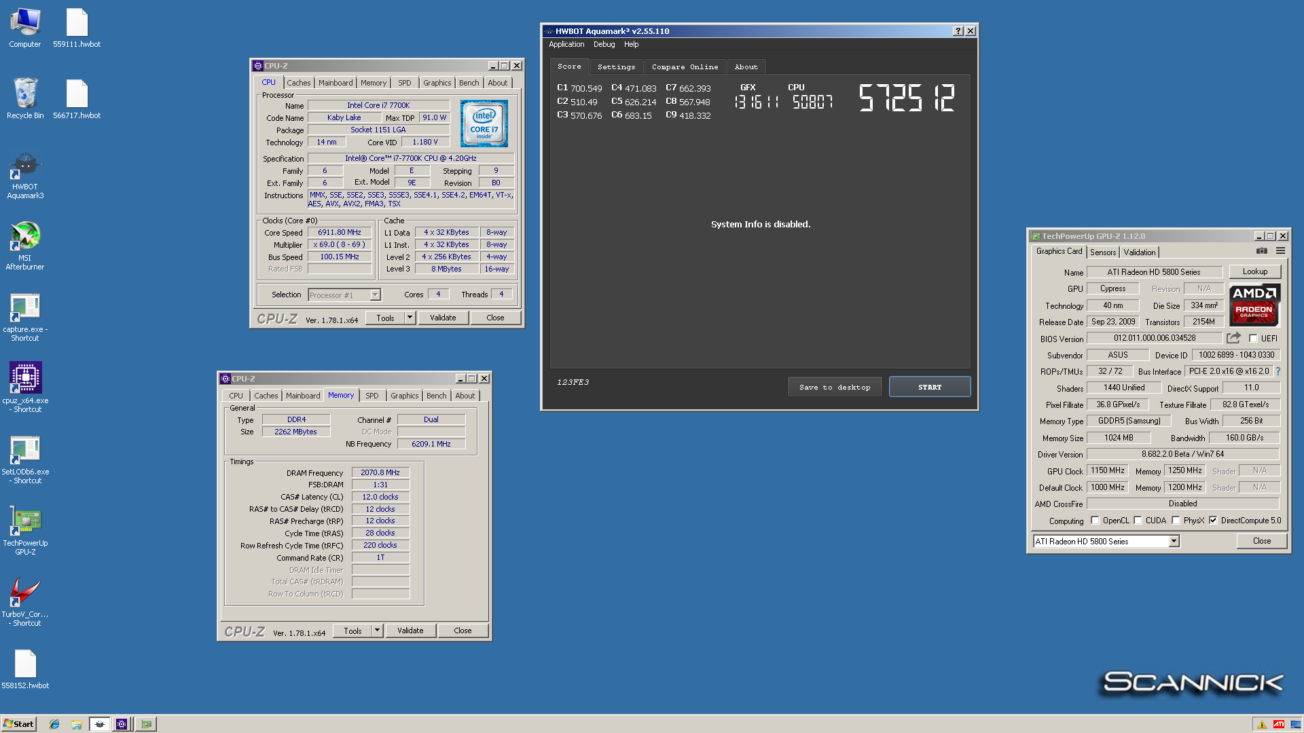The width and height of the screenshot is (1304, 733).
Task: Open the Windows Start button
Action: 18,724
